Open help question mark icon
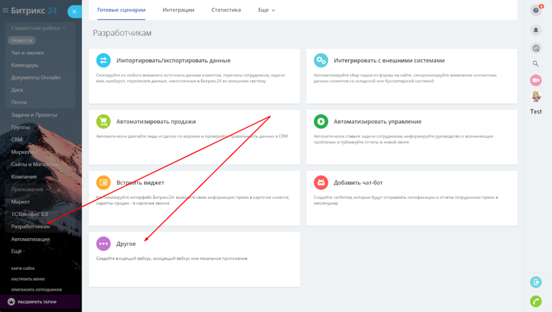 pos(536,10)
